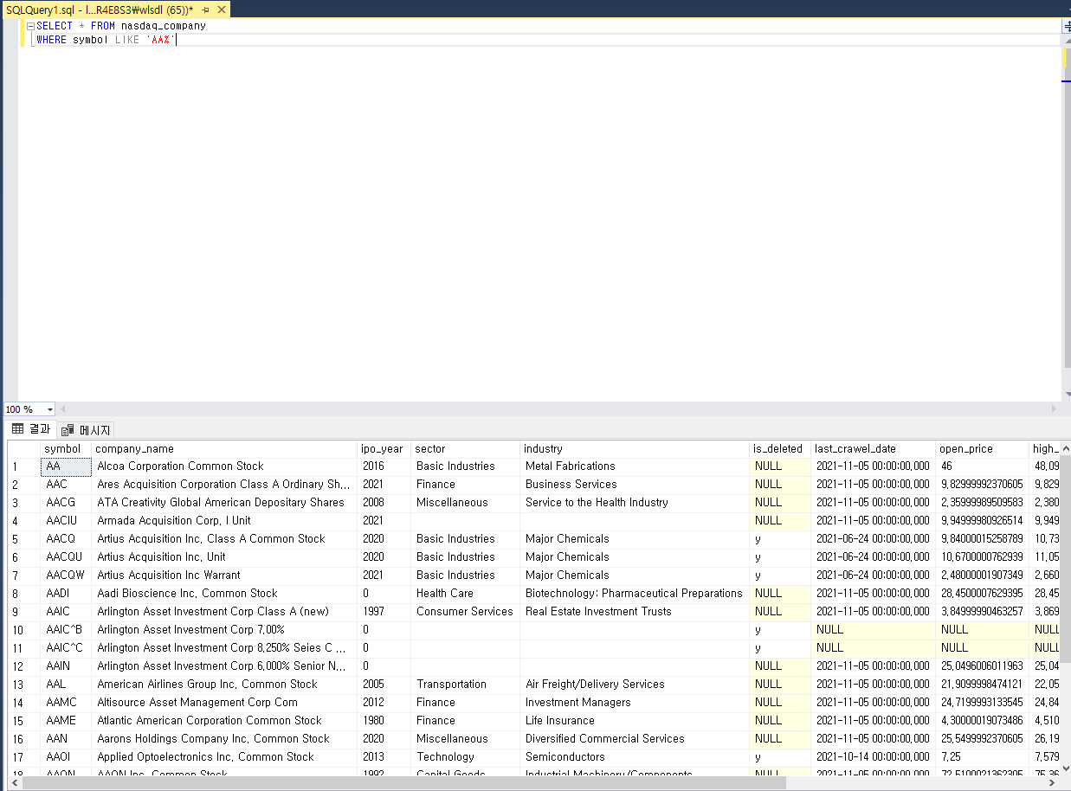Click the open_price column header
The width and height of the screenshot is (1071, 791).
coord(983,448)
